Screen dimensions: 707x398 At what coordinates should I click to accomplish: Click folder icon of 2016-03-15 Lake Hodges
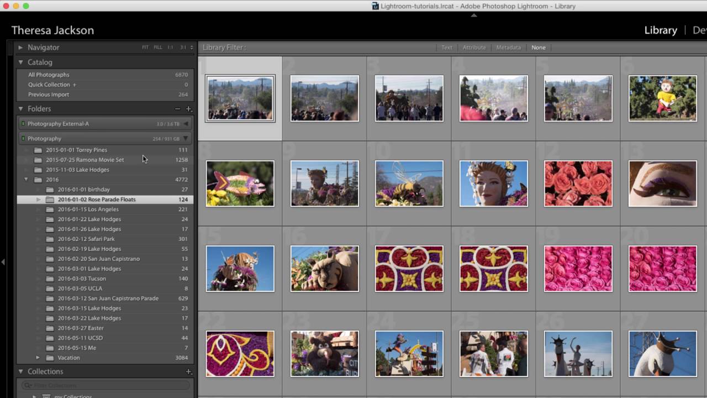(x=50, y=308)
